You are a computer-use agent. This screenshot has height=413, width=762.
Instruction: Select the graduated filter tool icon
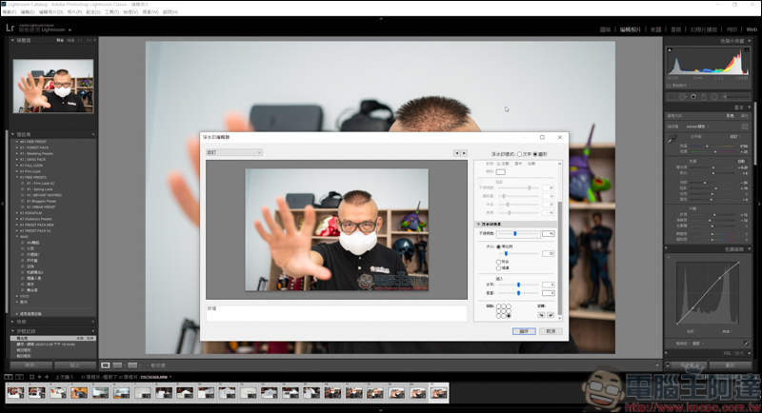(x=704, y=96)
